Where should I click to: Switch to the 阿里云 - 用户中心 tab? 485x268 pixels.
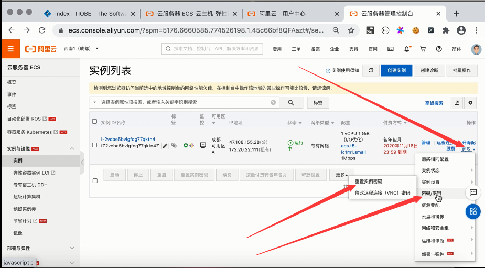coord(293,14)
